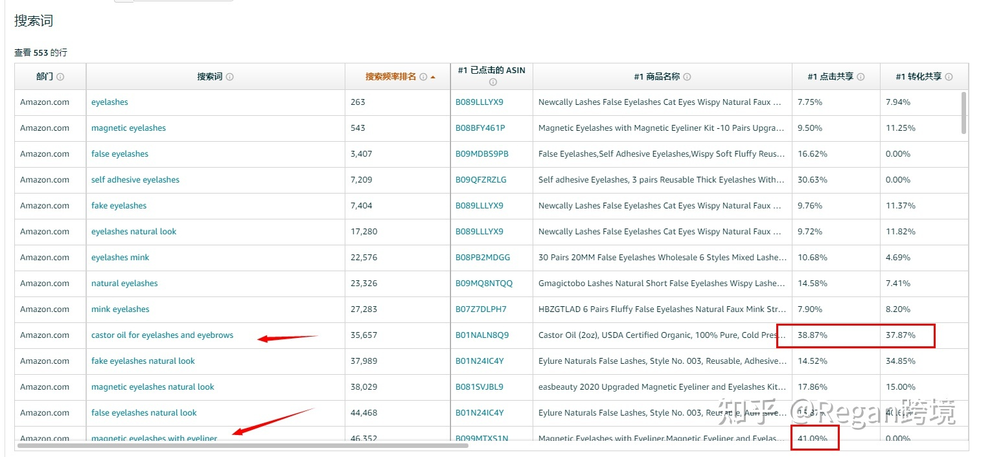Image resolution: width=981 pixels, height=457 pixels.
Task: Click the 搜索词 column header
Action: coord(216,76)
